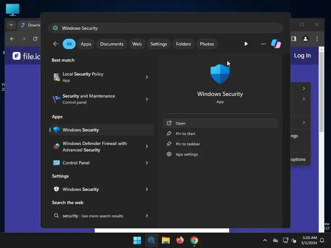
Task: Click Log In on the file.io page
Action: pyautogui.click(x=302, y=56)
